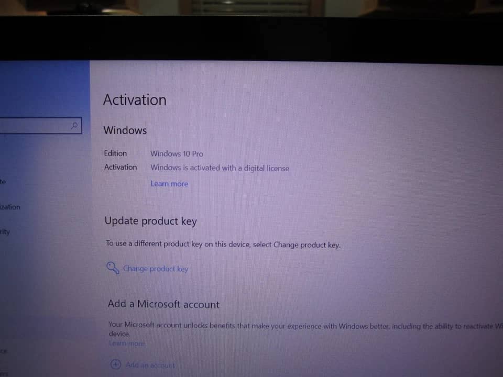This screenshot has width=503, height=377.
Task: Select the Activation page title text
Action: [x=135, y=99]
